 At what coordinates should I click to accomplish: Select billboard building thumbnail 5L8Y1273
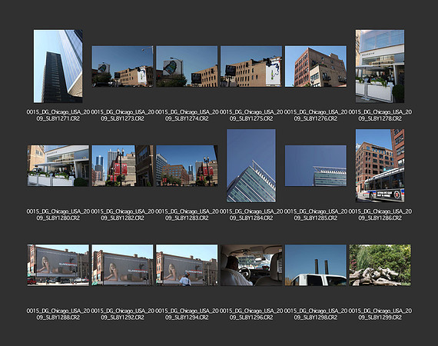click(x=122, y=66)
